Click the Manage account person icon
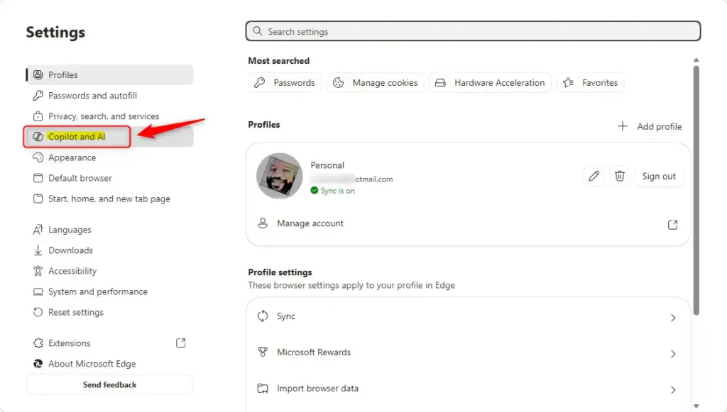The width and height of the screenshot is (727, 412). pyautogui.click(x=263, y=223)
